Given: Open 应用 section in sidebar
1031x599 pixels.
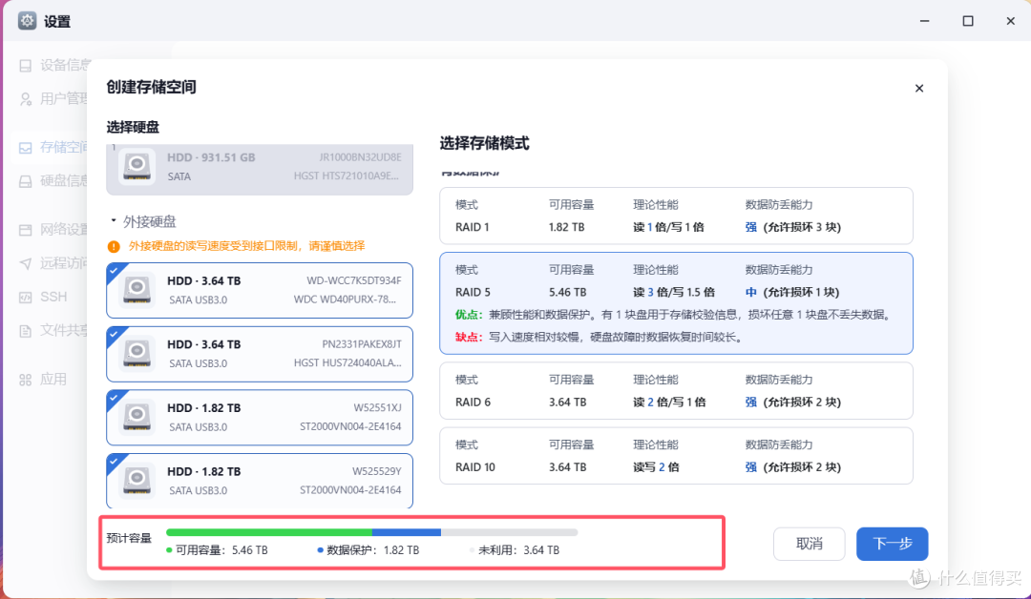Looking at the screenshot, I should [53, 379].
